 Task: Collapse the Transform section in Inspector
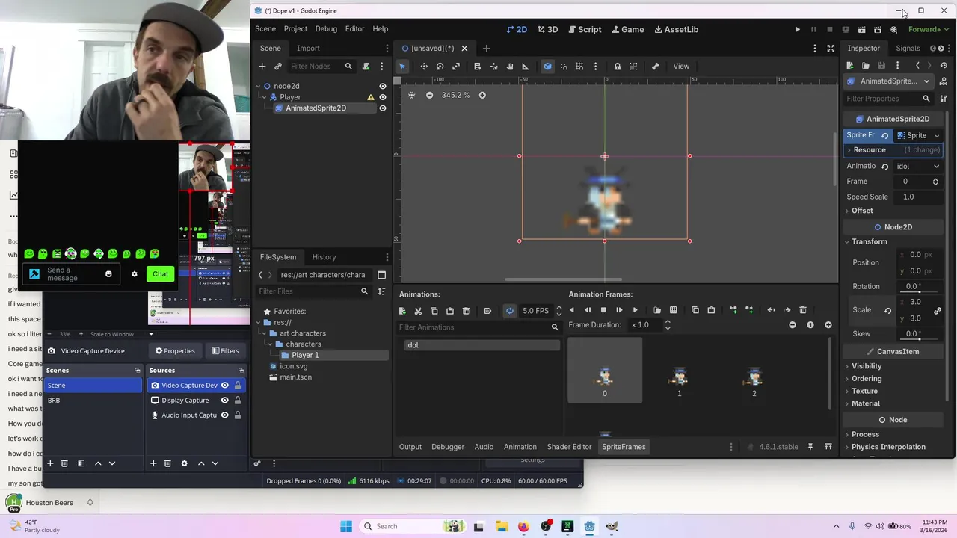click(869, 241)
